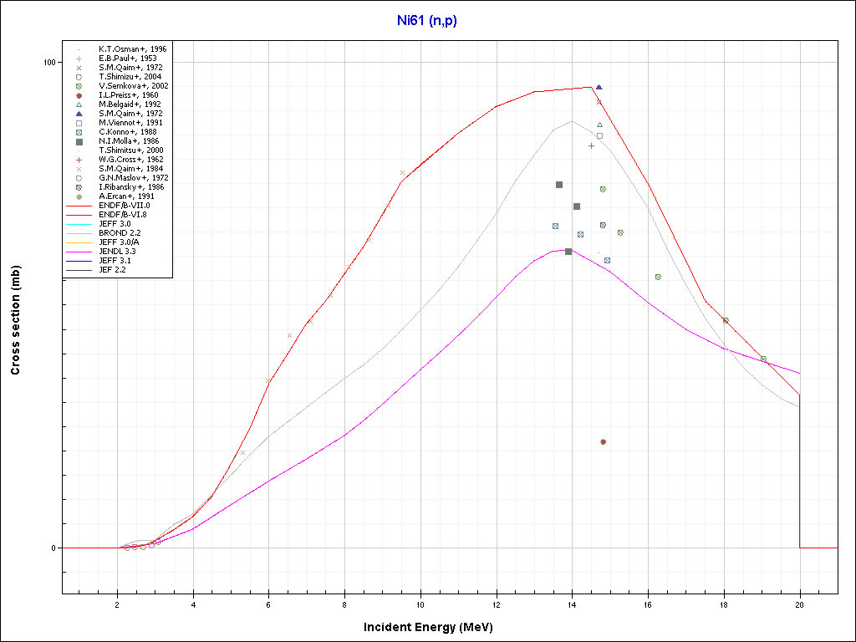
Task: Click the C.Konno legend marker icon
Action: coord(79,132)
